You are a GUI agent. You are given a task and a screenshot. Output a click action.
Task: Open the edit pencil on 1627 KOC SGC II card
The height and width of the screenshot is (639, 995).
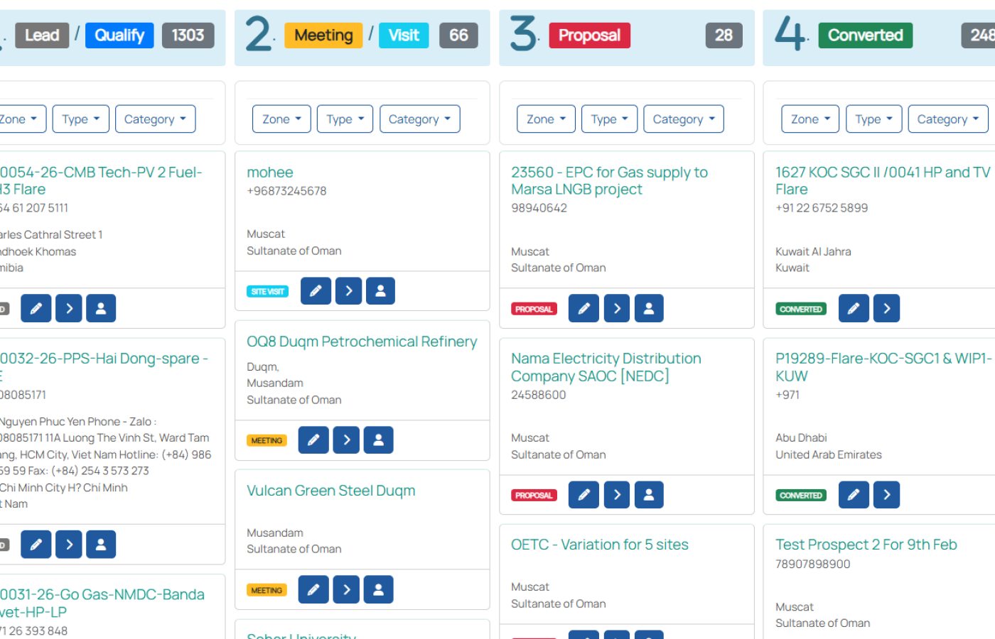pyautogui.click(x=854, y=307)
